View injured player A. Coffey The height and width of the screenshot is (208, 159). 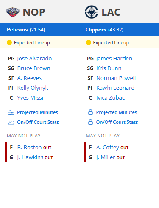click(x=108, y=148)
